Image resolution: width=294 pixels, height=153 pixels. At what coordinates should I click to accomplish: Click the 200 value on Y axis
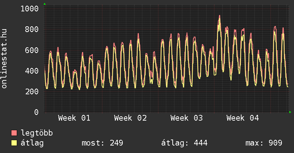(31, 91)
